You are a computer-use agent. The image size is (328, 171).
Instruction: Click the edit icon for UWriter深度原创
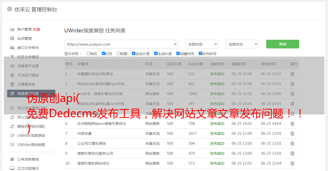[12, 136]
